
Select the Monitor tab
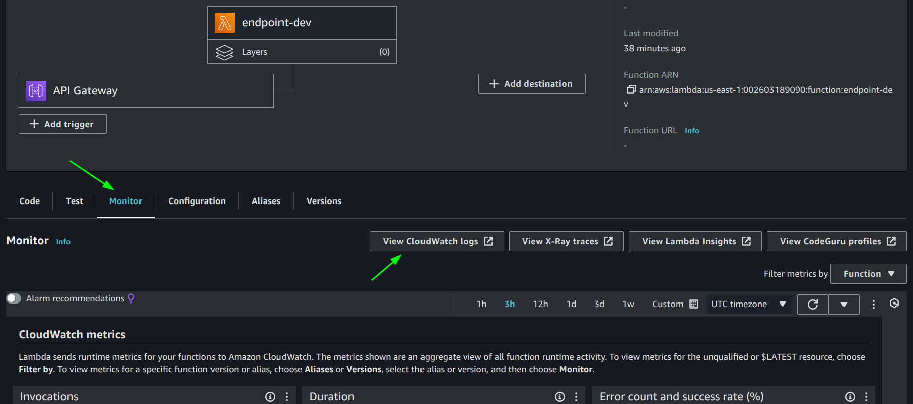(125, 201)
